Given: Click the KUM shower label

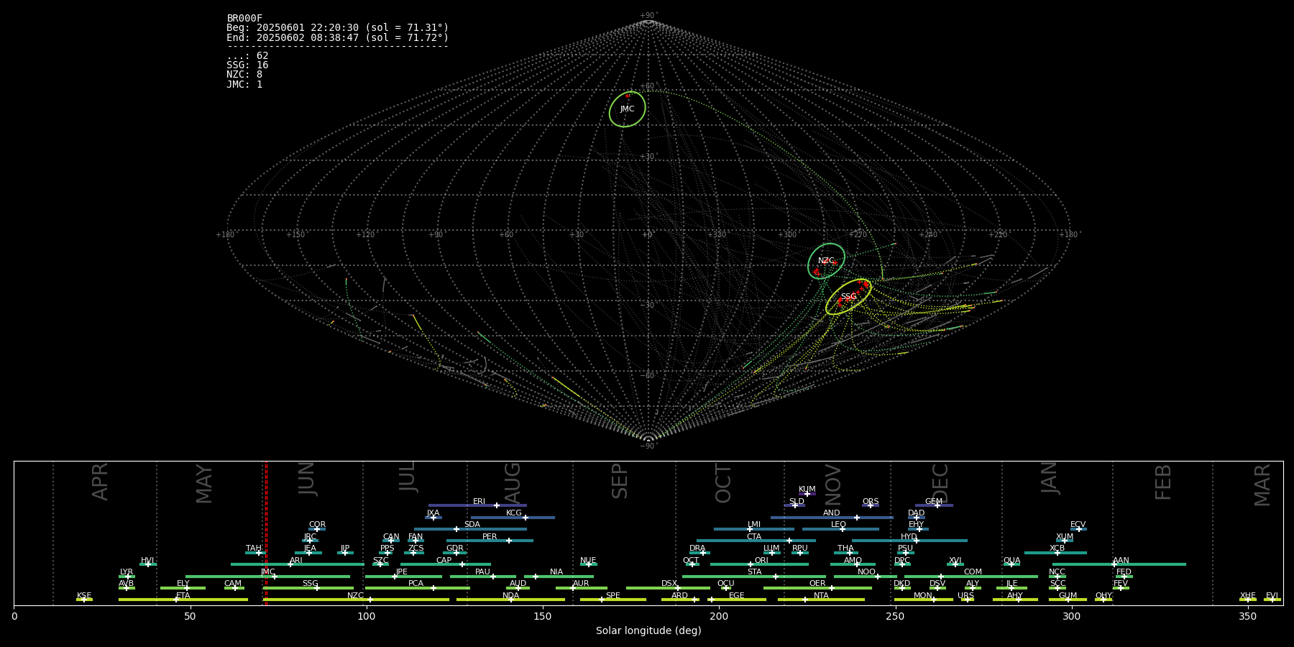Looking at the screenshot, I should click(807, 490).
